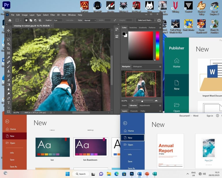Open Microsoft Edge from the taskbar
Viewport: 222px width, 178px height.
[116, 174]
